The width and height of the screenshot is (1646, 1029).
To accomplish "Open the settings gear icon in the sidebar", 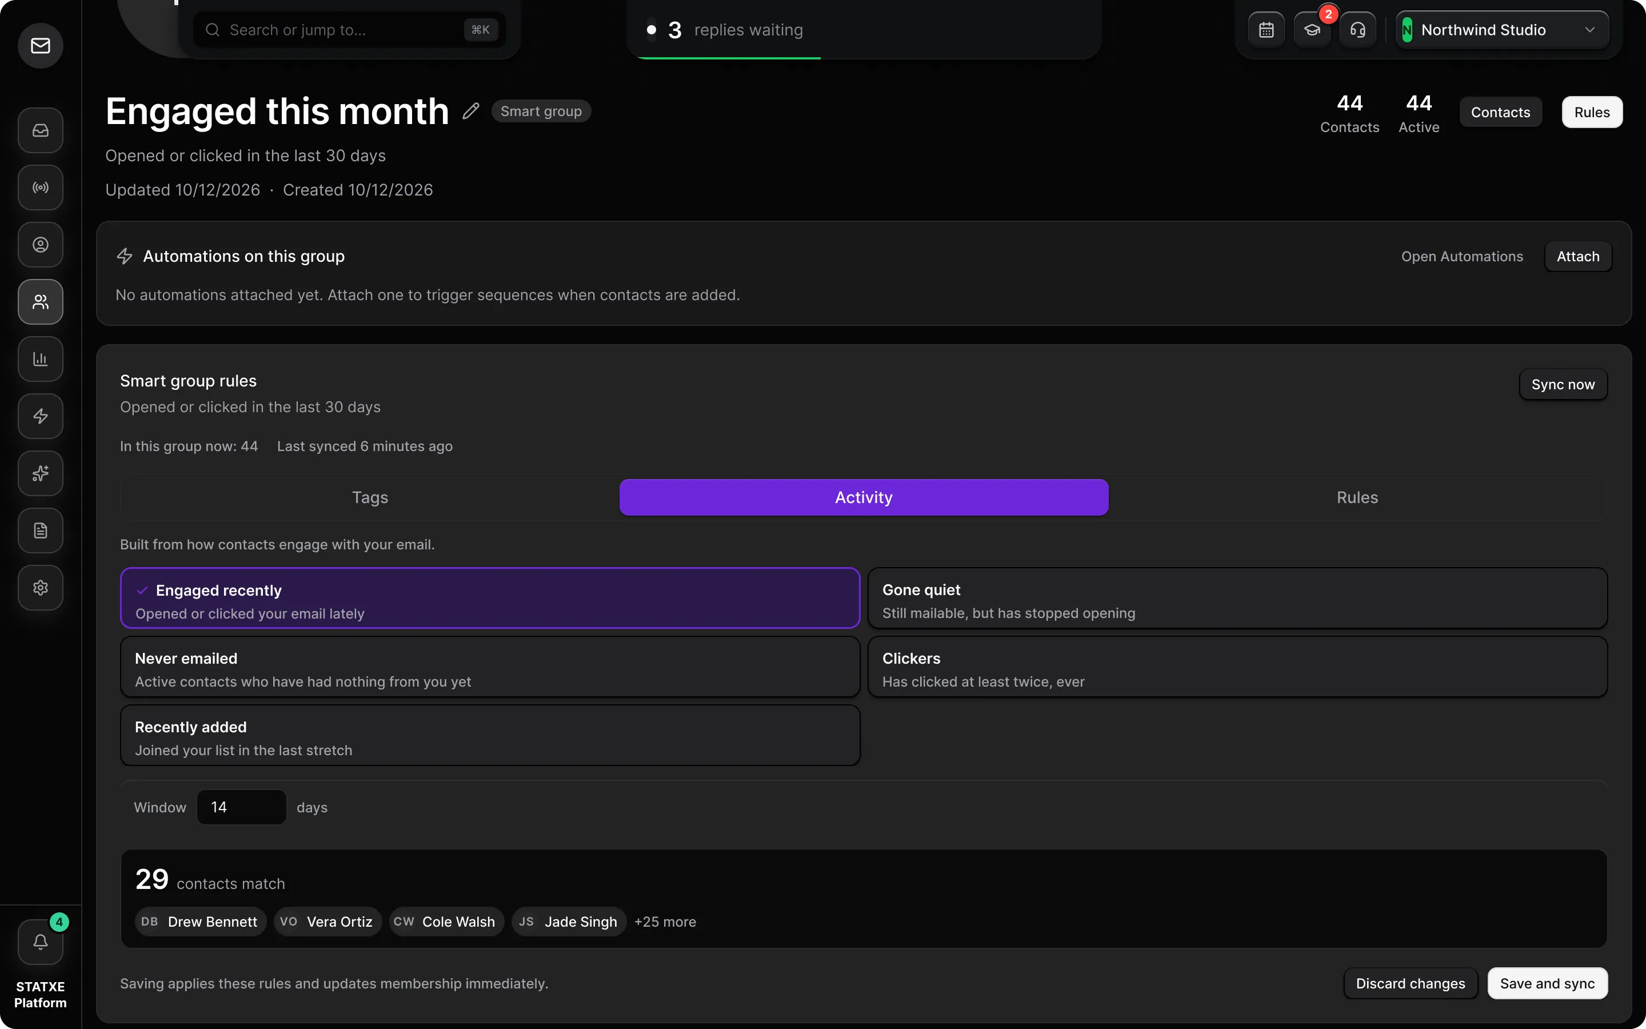I will (x=40, y=587).
